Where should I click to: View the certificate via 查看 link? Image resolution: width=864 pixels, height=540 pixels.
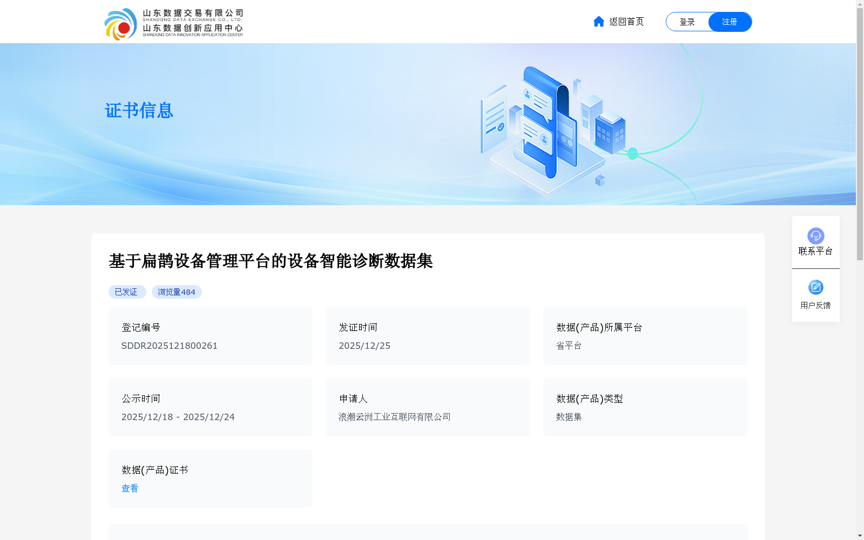130,488
